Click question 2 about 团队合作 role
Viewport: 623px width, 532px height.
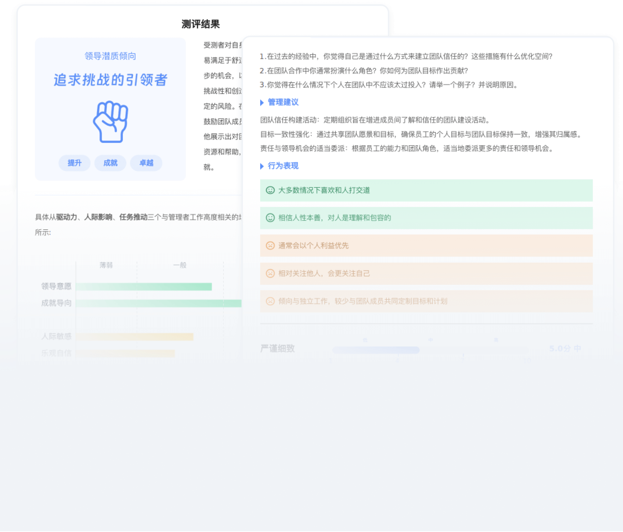pyautogui.click(x=364, y=71)
